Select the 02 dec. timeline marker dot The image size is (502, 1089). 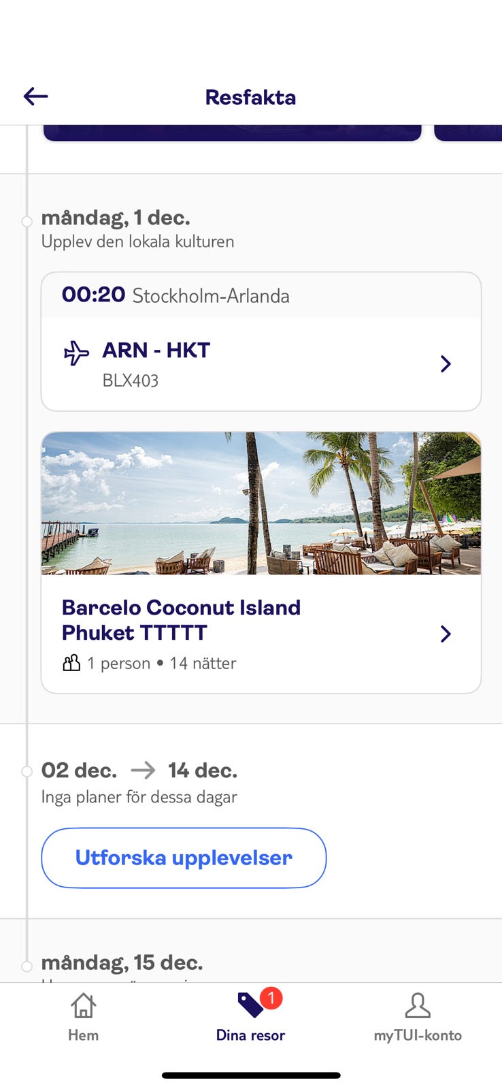(27, 771)
